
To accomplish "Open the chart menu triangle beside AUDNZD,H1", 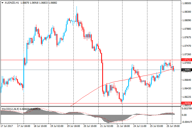I will point(2,3).
